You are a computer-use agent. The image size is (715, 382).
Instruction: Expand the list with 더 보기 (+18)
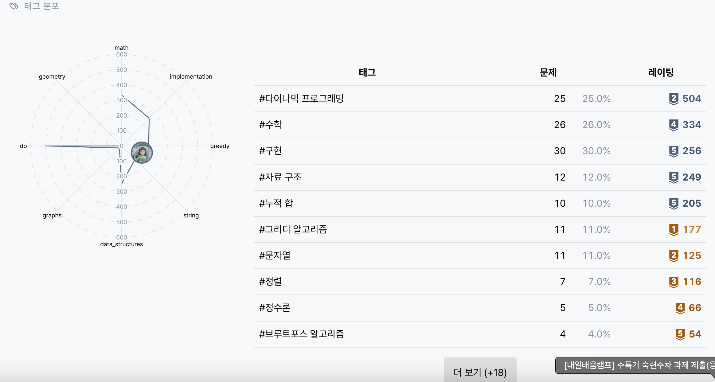[480, 372]
